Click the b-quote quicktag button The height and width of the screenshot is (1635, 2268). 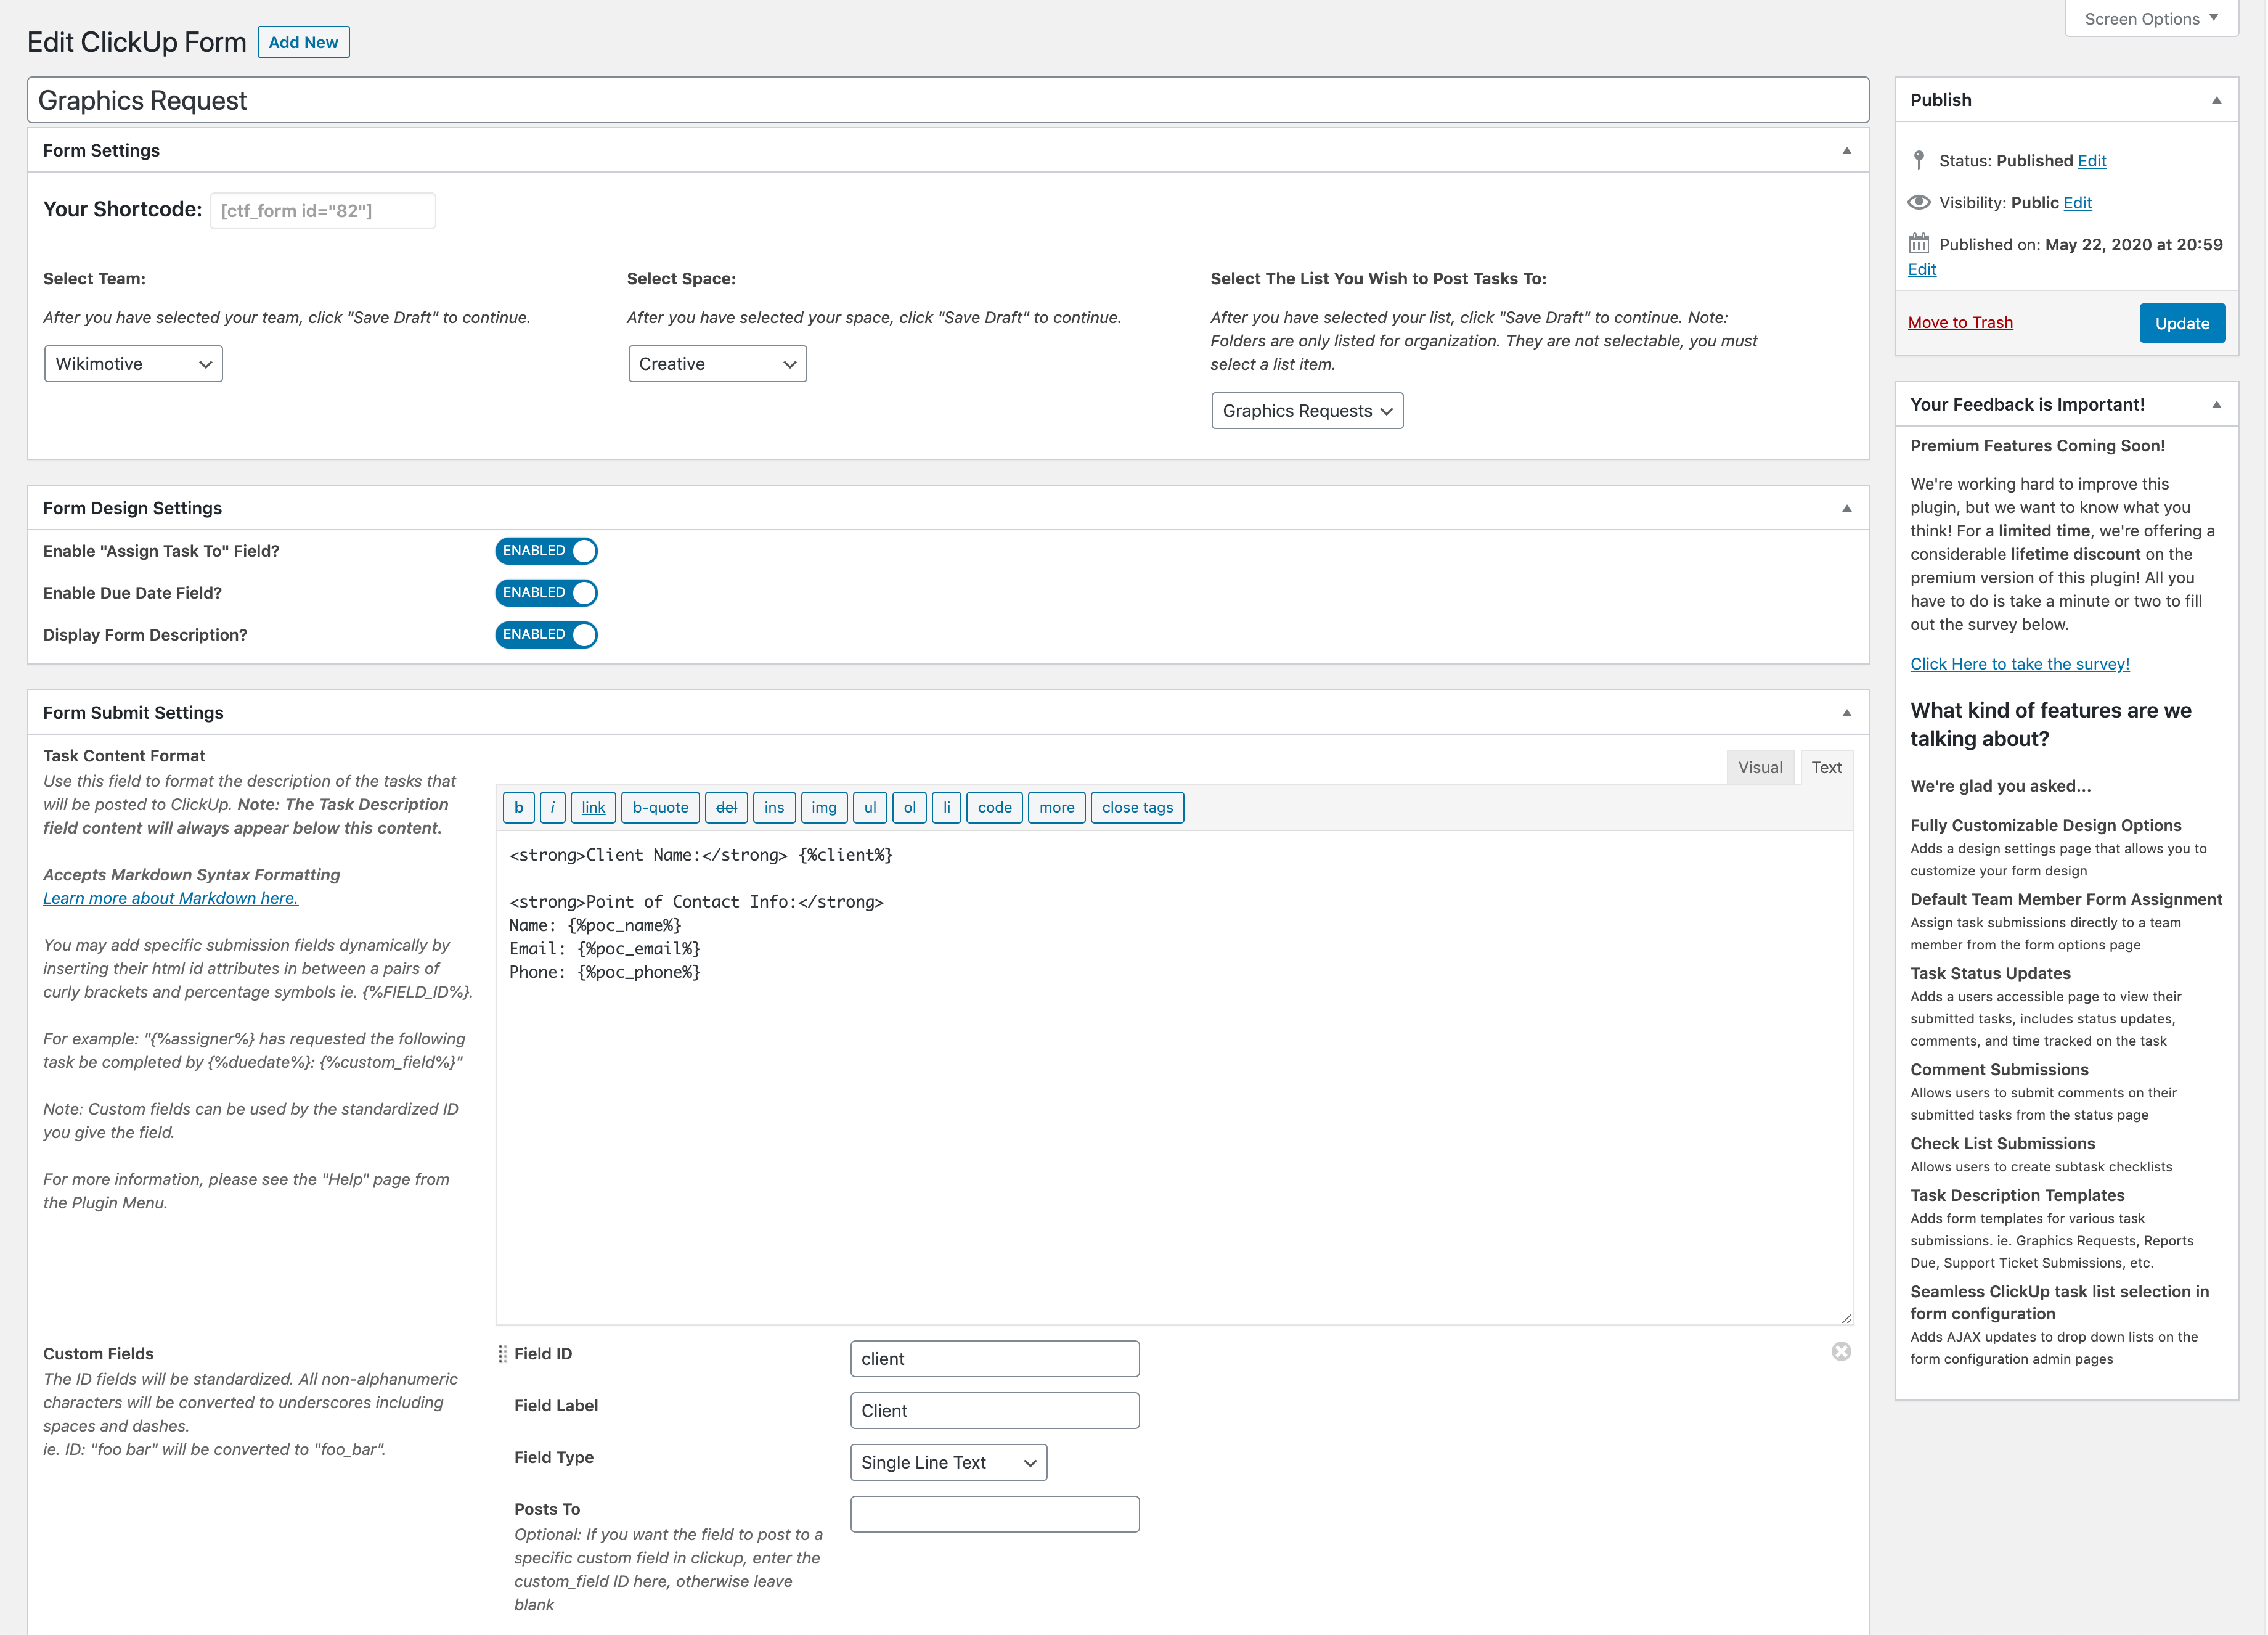660,808
